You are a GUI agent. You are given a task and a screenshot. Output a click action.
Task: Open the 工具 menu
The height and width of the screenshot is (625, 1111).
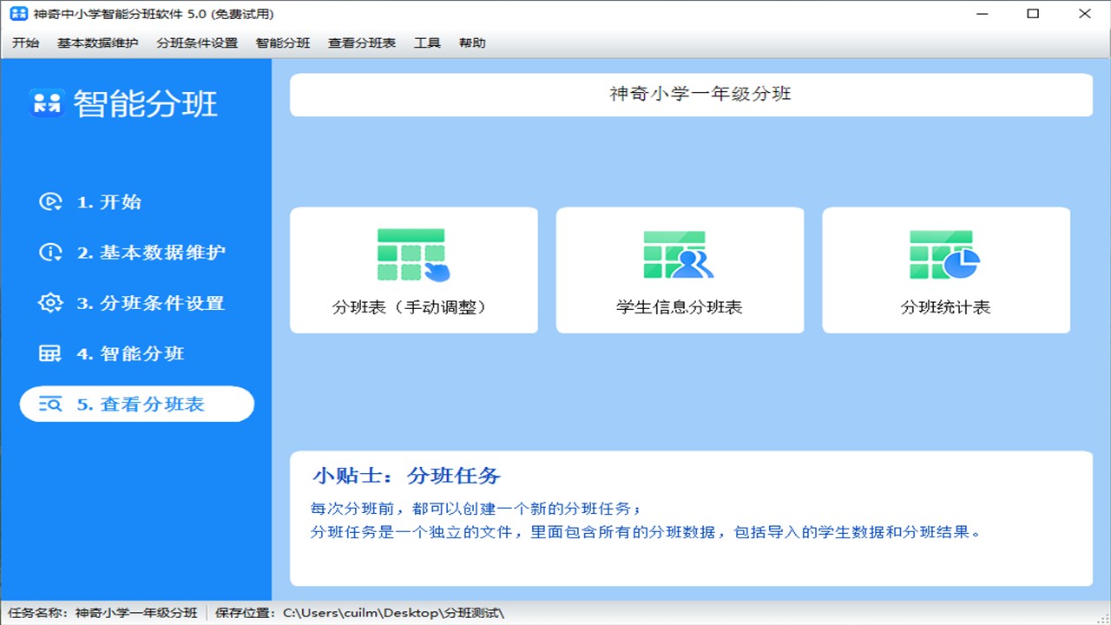[x=427, y=42]
